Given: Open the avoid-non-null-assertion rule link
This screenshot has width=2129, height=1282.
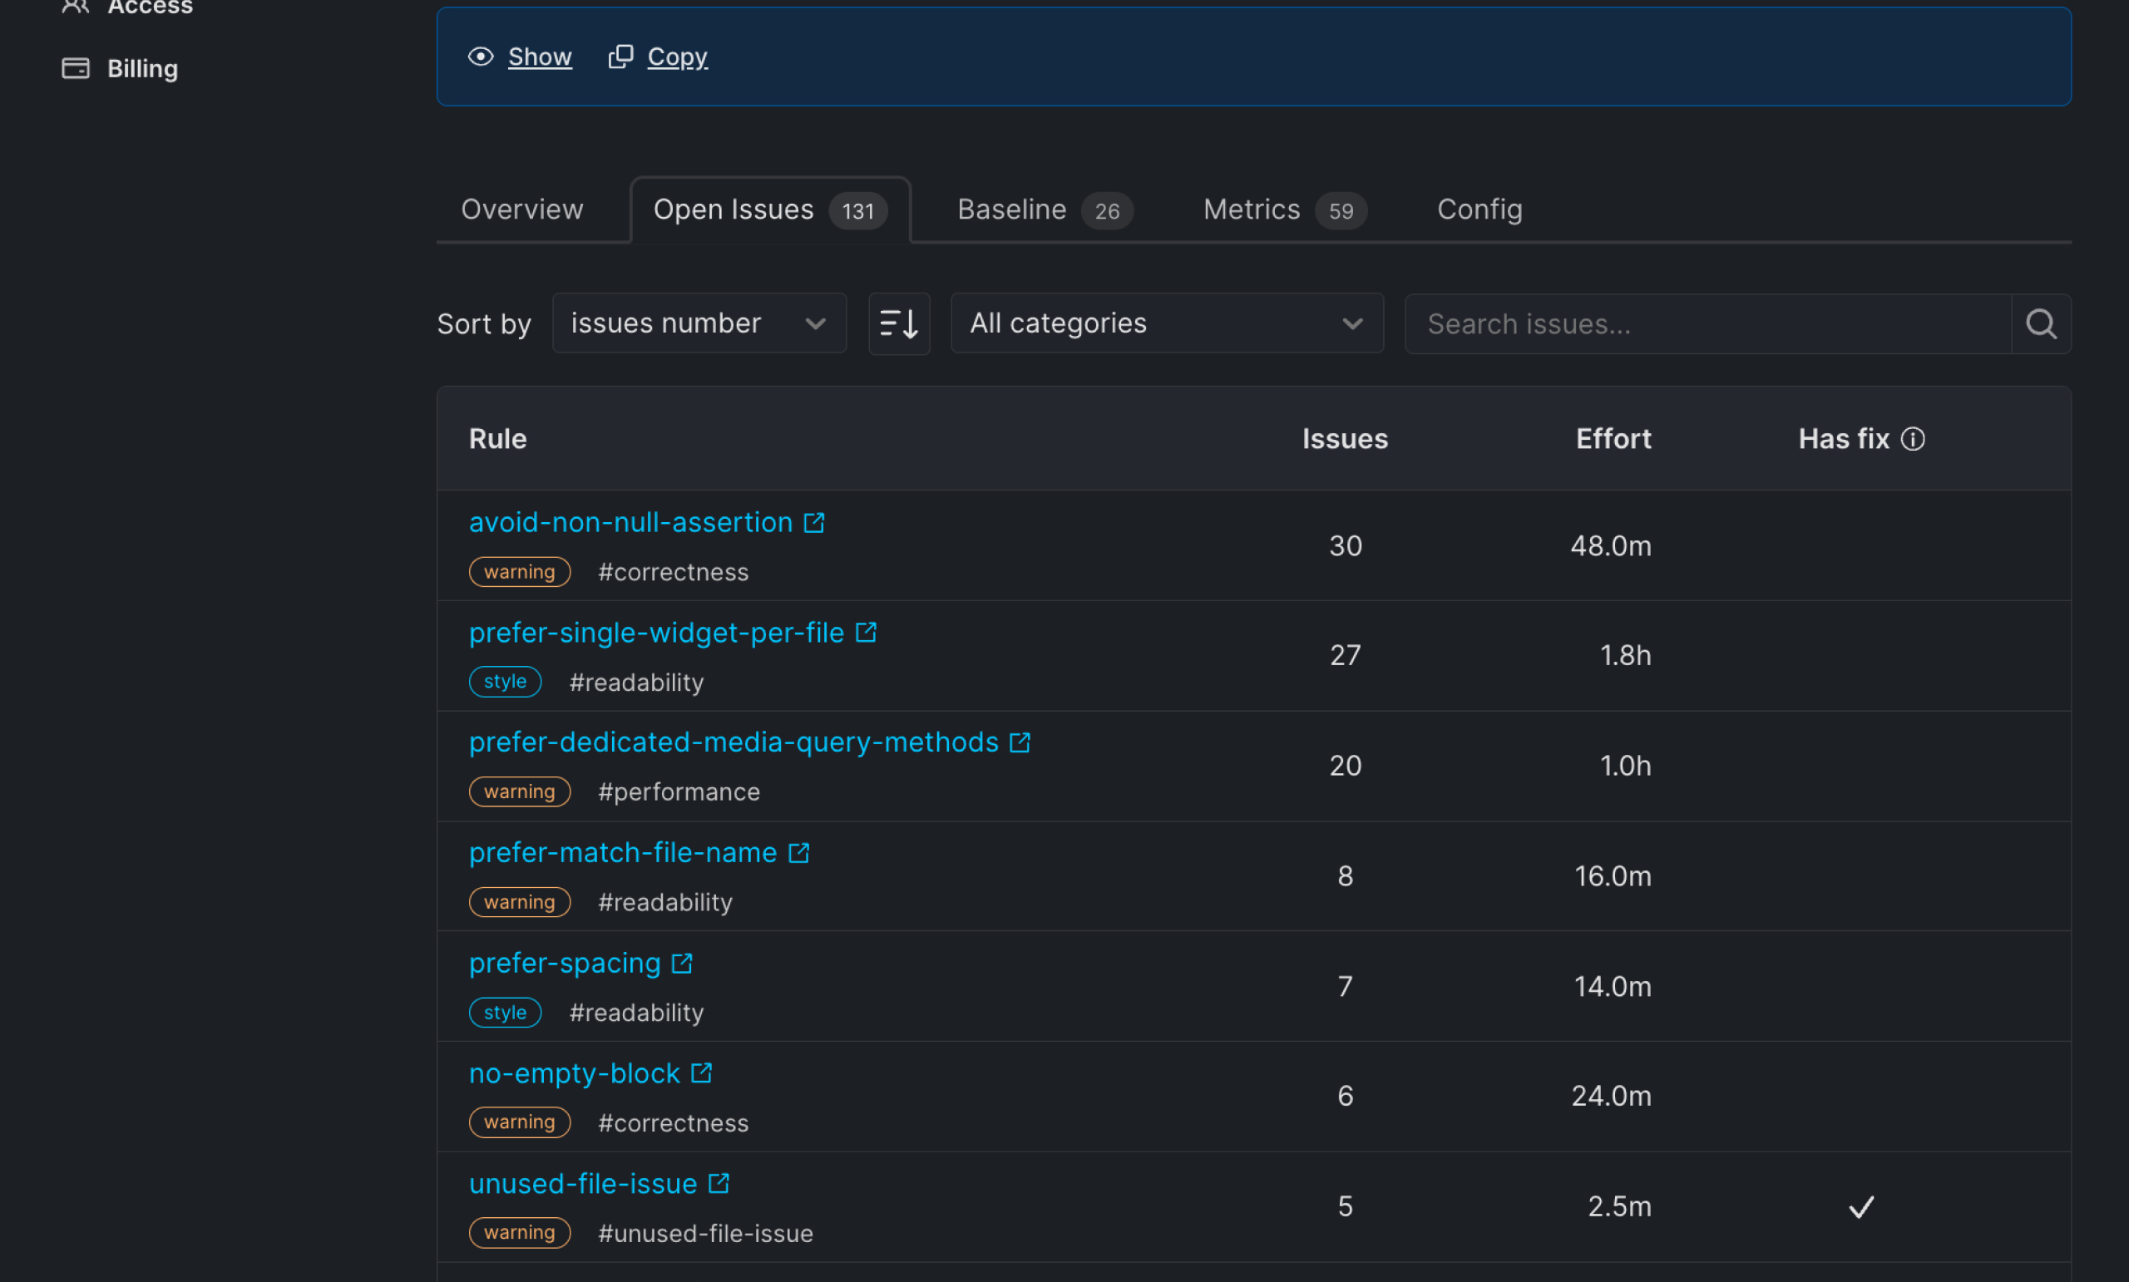Looking at the screenshot, I should (x=630, y=523).
